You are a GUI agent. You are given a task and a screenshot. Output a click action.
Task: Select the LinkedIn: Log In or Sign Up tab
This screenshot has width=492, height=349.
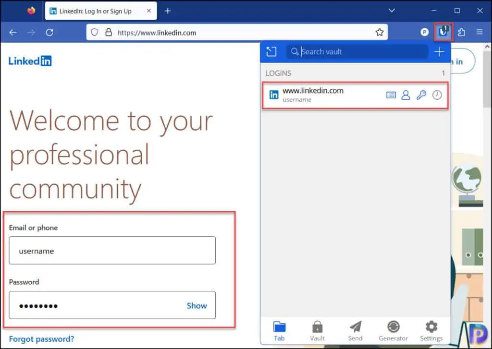101,11
